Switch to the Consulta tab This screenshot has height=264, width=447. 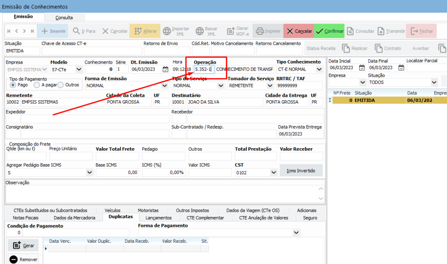tap(64, 17)
